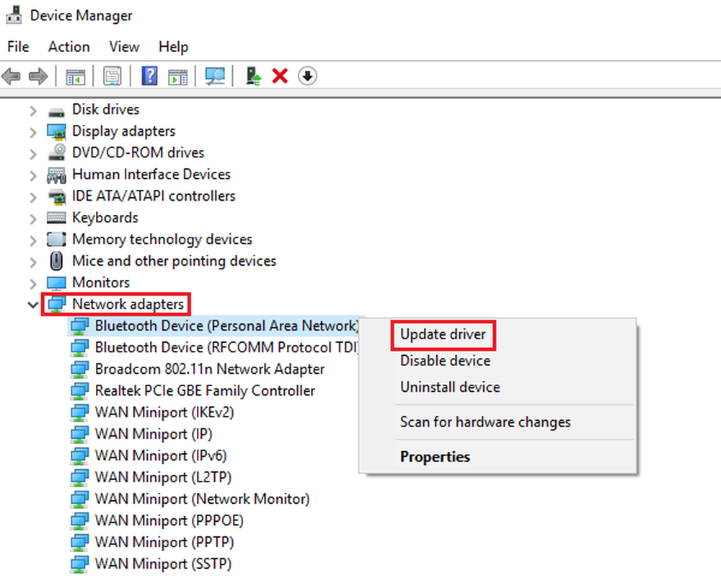Expand the Disk drives node
This screenshot has width=721, height=576.
click(x=32, y=111)
